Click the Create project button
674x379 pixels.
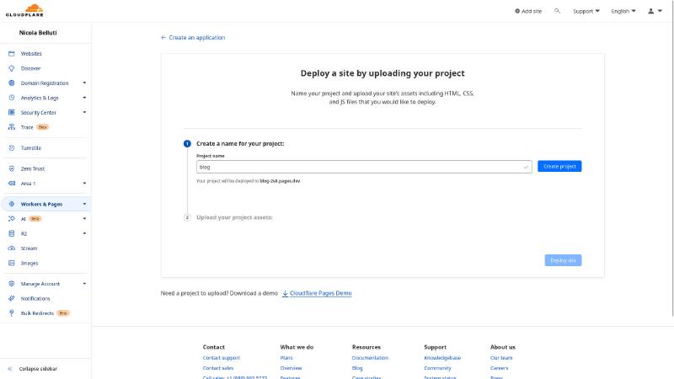click(559, 167)
